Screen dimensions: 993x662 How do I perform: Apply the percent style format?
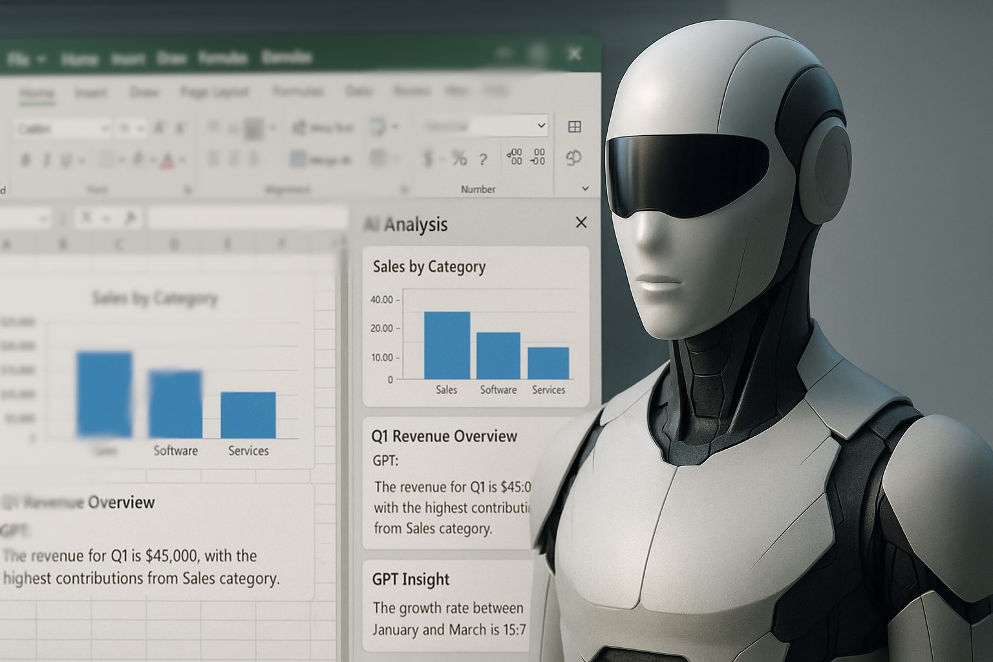pyautogui.click(x=459, y=158)
